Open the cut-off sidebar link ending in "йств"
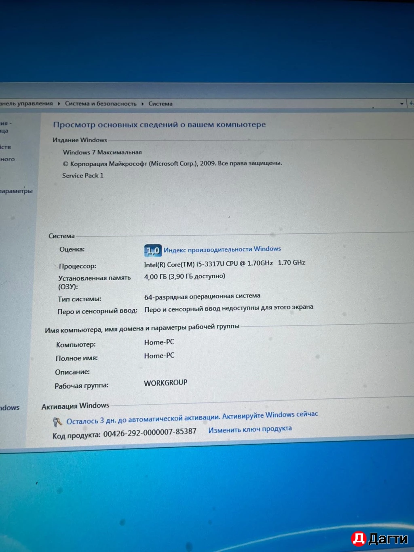 (x=6, y=147)
